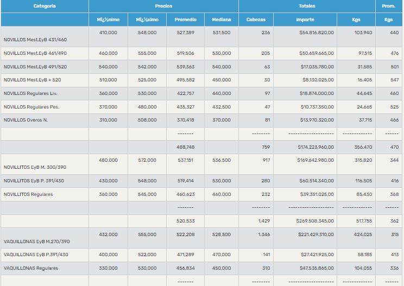Click the Totales header group
The height and width of the screenshot is (286, 404).
click(306, 6)
